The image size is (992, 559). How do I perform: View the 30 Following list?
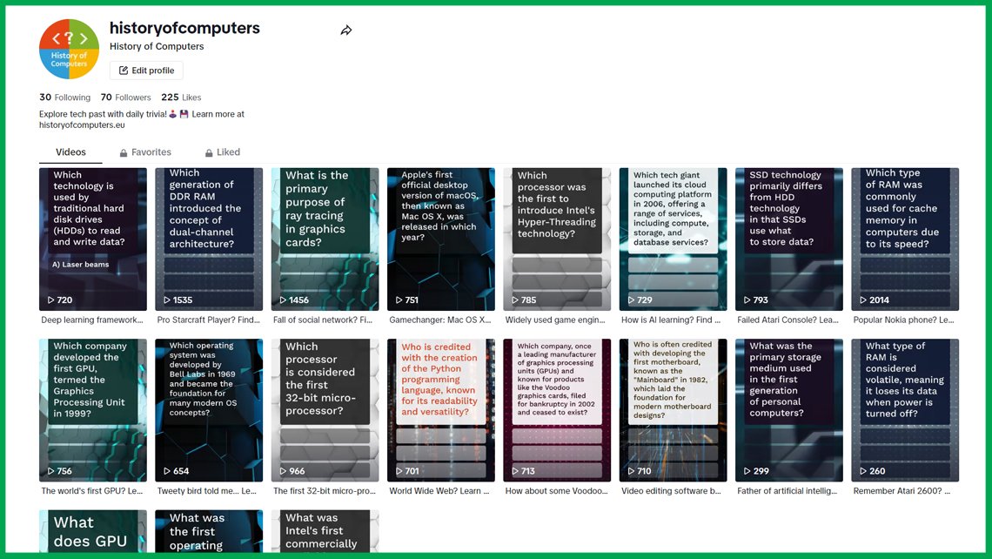point(64,98)
